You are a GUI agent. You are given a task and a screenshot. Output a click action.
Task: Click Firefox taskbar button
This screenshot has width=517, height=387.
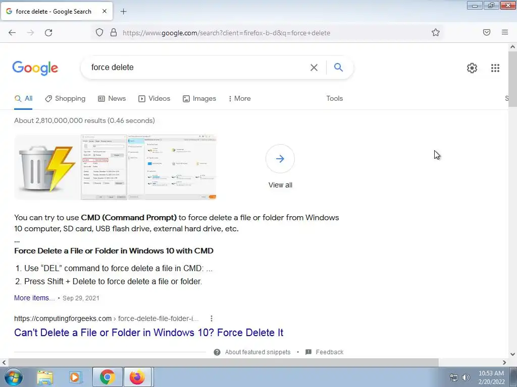tap(137, 377)
